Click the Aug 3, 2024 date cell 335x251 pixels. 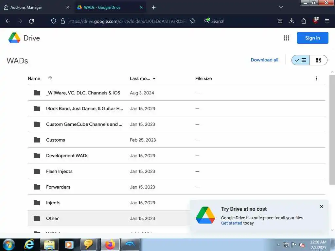(x=142, y=93)
